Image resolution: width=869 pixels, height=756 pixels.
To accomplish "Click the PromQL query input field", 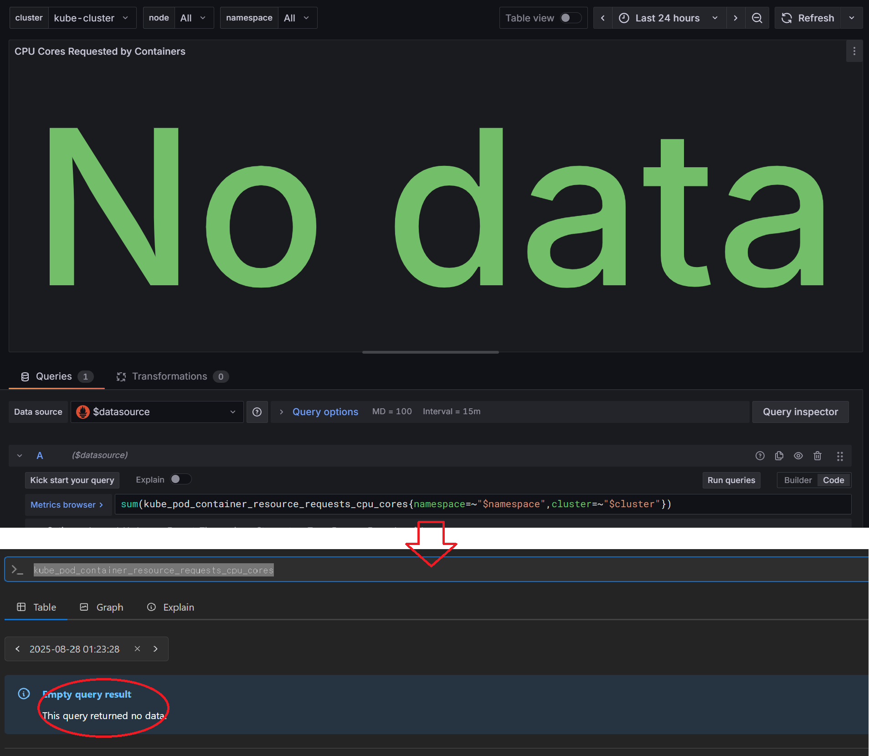I will point(483,504).
